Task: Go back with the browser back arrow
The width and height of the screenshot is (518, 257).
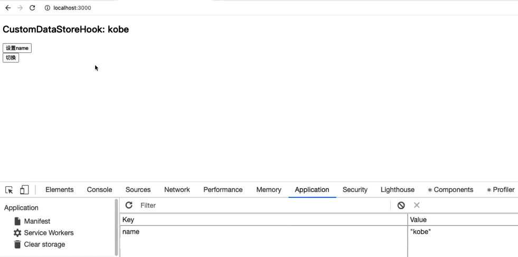Action: click(8, 8)
